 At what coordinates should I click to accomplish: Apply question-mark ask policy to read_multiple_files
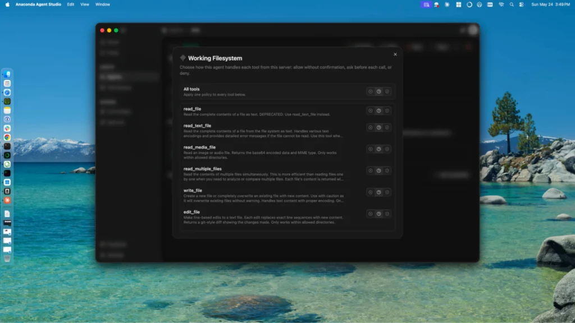pos(379,170)
